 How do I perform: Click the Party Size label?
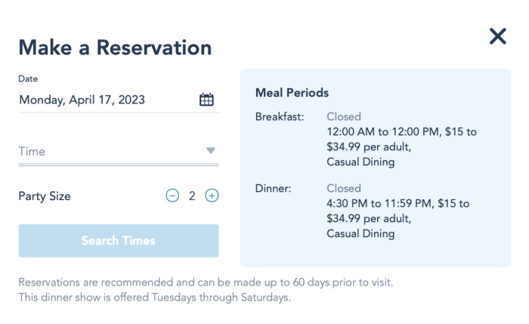click(45, 196)
